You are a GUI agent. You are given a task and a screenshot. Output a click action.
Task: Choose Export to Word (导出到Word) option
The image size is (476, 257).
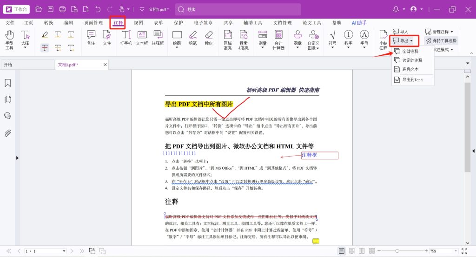coord(413,79)
